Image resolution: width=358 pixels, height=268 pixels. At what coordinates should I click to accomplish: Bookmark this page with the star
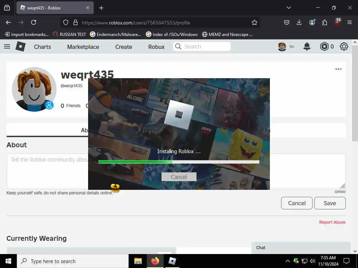[x=255, y=23]
